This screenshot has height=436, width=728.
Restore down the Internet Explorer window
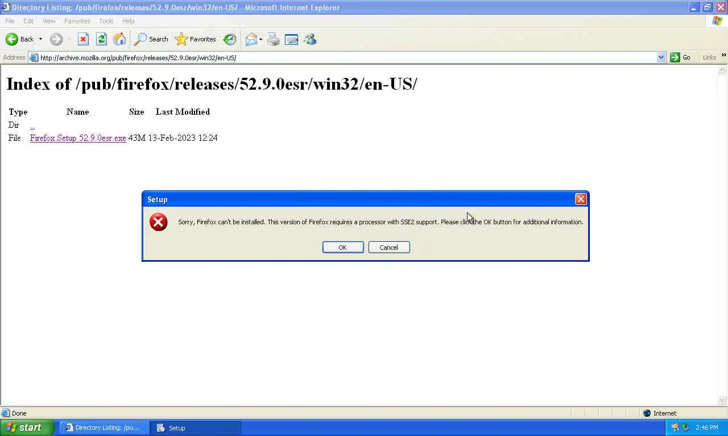(x=707, y=7)
